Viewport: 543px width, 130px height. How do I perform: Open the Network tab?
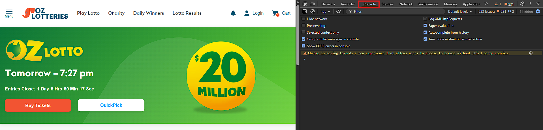point(406,4)
